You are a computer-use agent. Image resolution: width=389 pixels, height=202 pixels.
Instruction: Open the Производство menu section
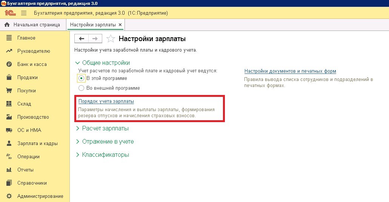coord(33,117)
